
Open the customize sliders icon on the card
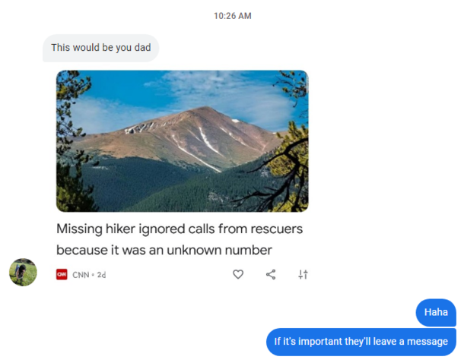click(x=303, y=274)
